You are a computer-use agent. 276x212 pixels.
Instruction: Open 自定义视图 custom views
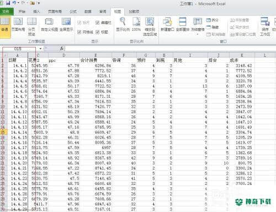coord(49,25)
